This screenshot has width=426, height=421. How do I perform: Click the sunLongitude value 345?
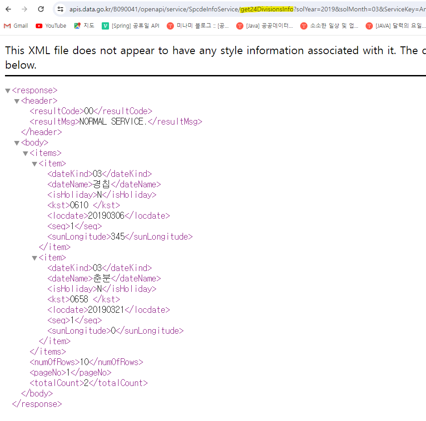118,237
